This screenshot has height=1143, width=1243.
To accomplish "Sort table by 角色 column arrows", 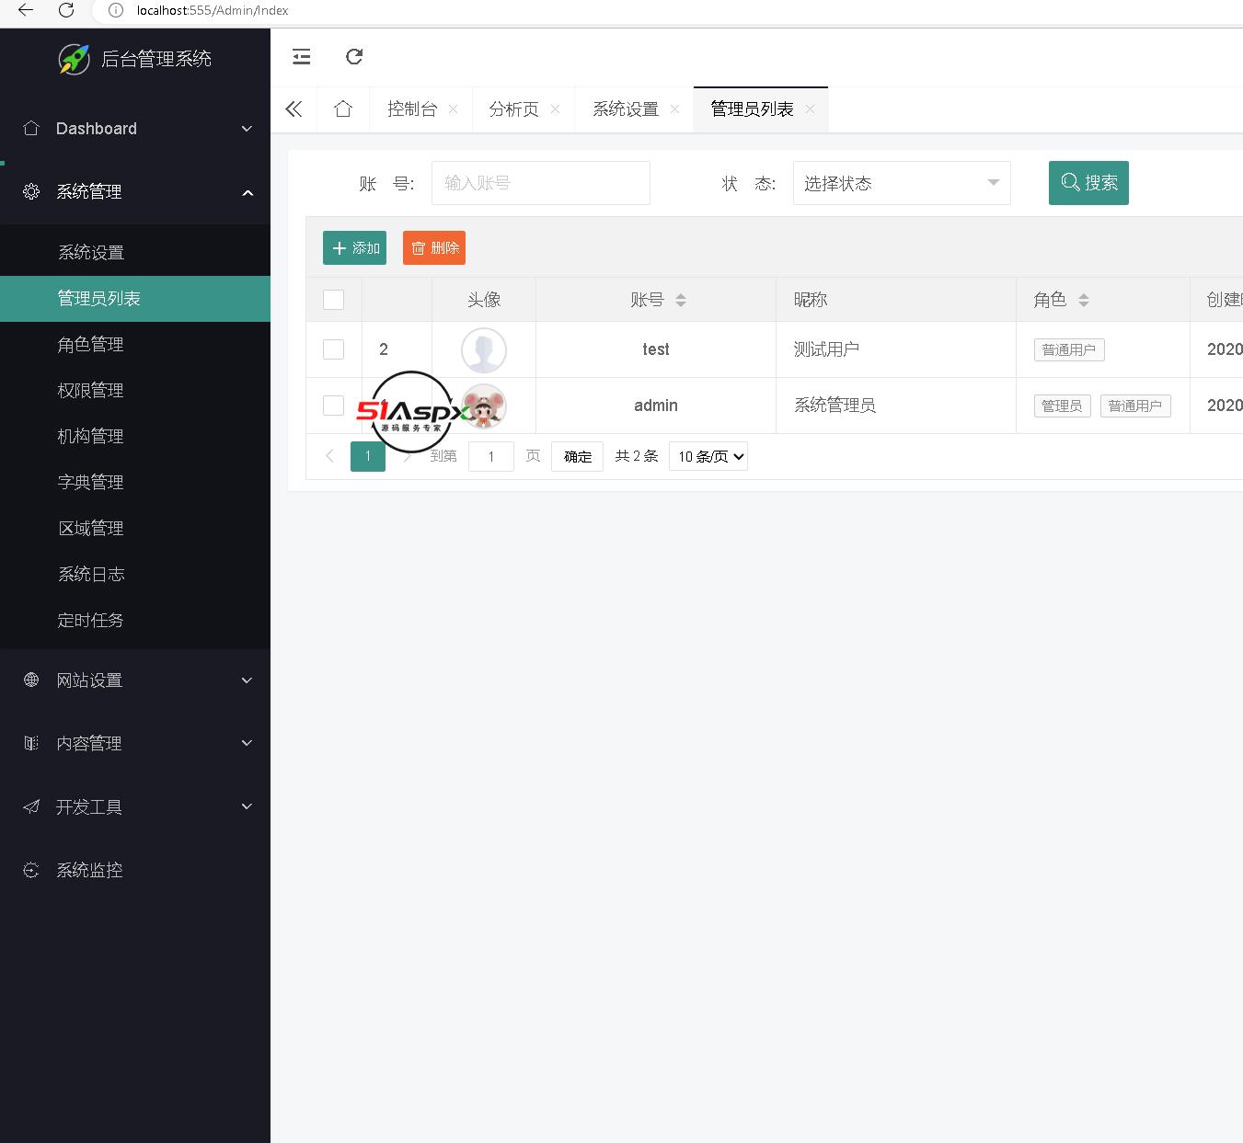I will pos(1084,300).
